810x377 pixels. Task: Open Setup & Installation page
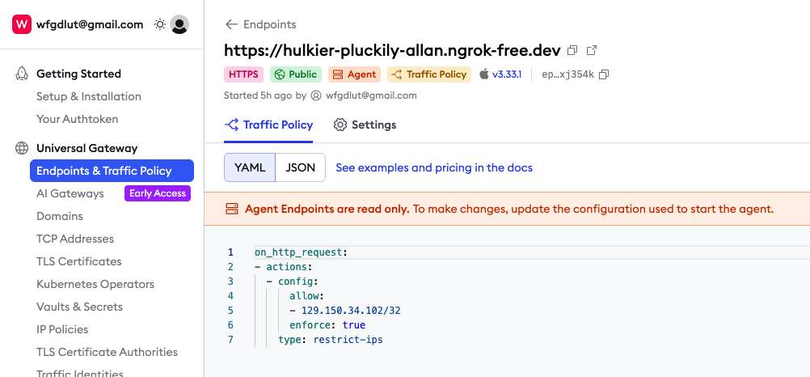pyautogui.click(x=89, y=97)
